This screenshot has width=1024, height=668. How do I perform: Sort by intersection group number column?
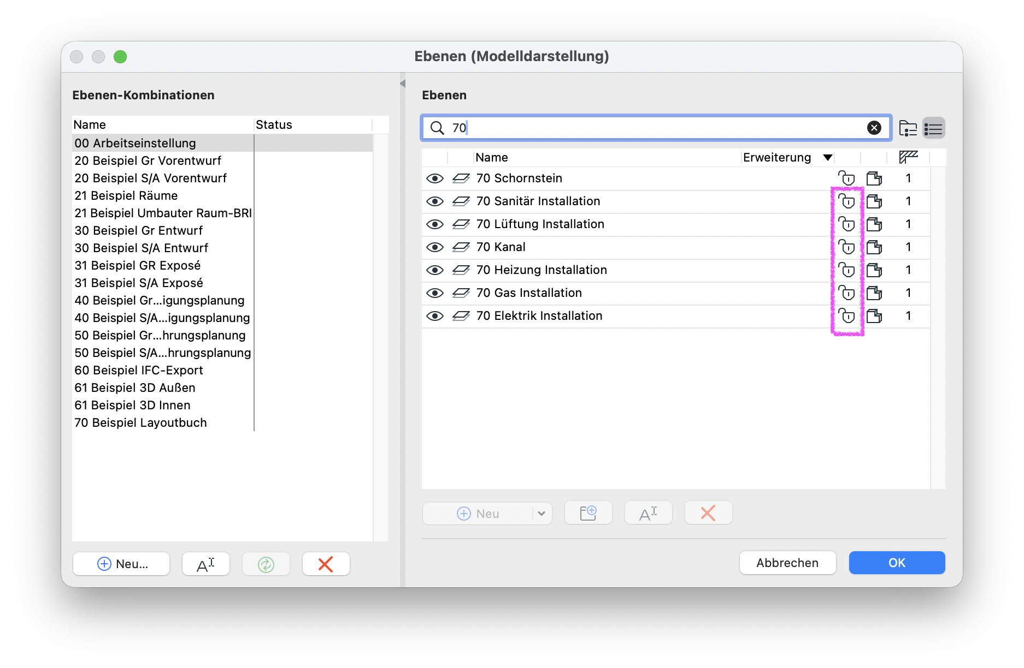tap(908, 157)
